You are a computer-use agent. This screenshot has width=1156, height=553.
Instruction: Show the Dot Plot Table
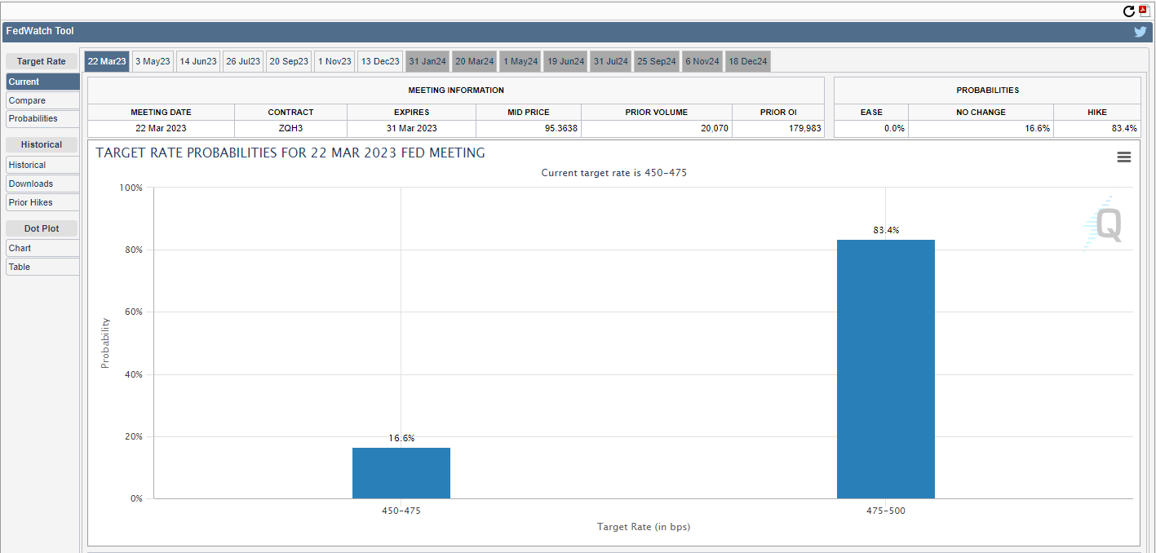click(42, 267)
